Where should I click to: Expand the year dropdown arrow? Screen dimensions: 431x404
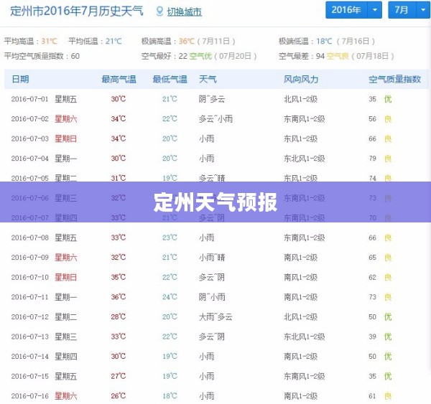click(x=375, y=10)
